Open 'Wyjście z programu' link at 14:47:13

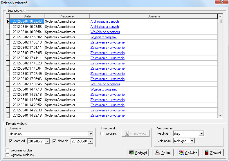tap(104, 89)
